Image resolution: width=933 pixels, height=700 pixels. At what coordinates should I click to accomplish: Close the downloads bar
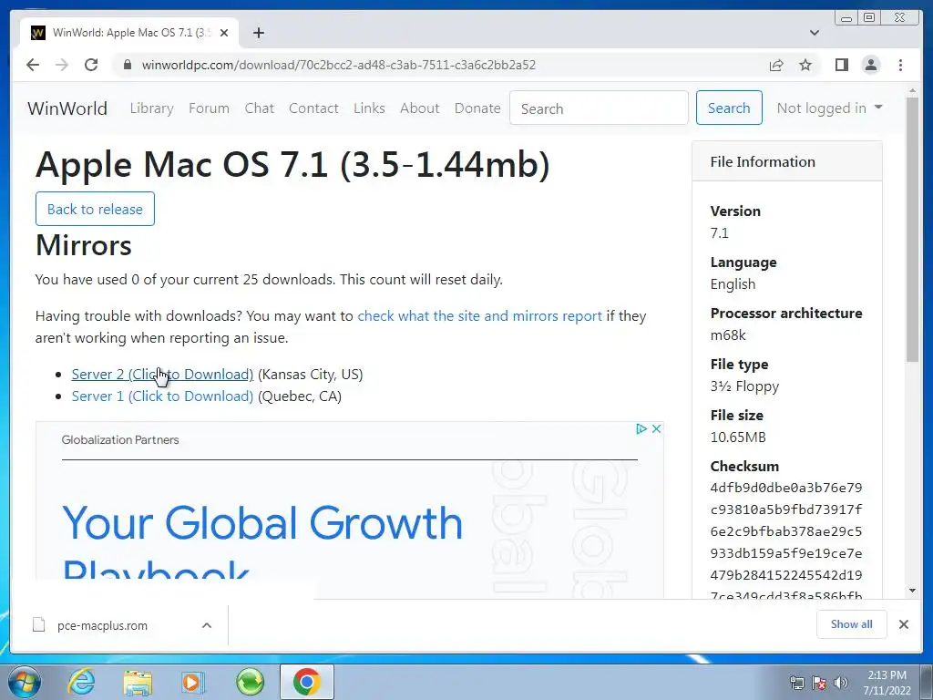tap(903, 624)
